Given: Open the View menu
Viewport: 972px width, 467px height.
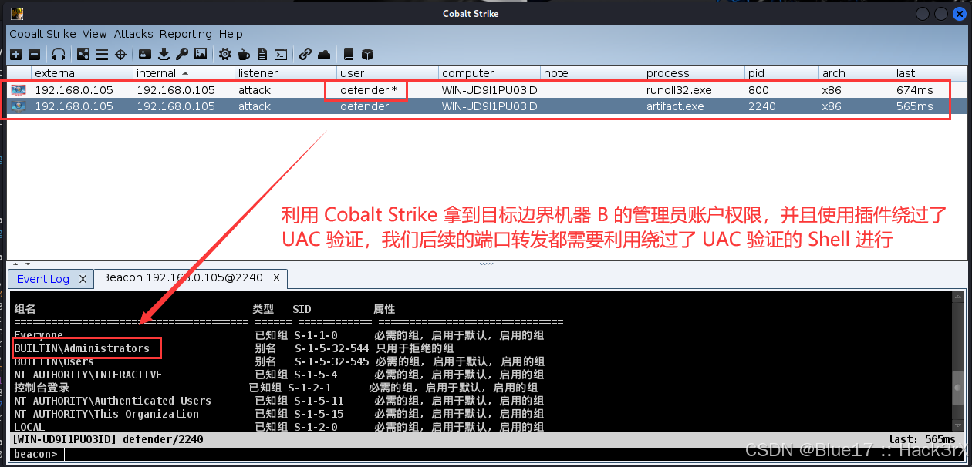Looking at the screenshot, I should 95,34.
